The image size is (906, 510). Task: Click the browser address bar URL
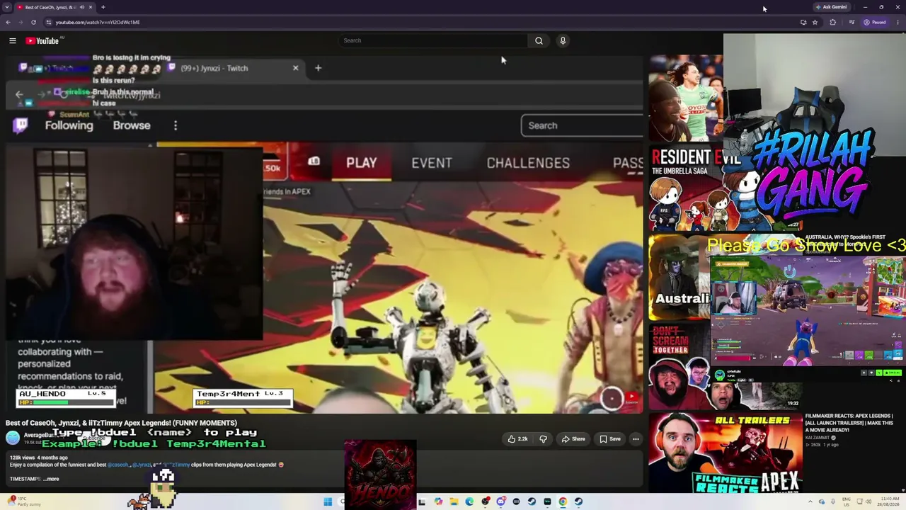click(x=98, y=22)
